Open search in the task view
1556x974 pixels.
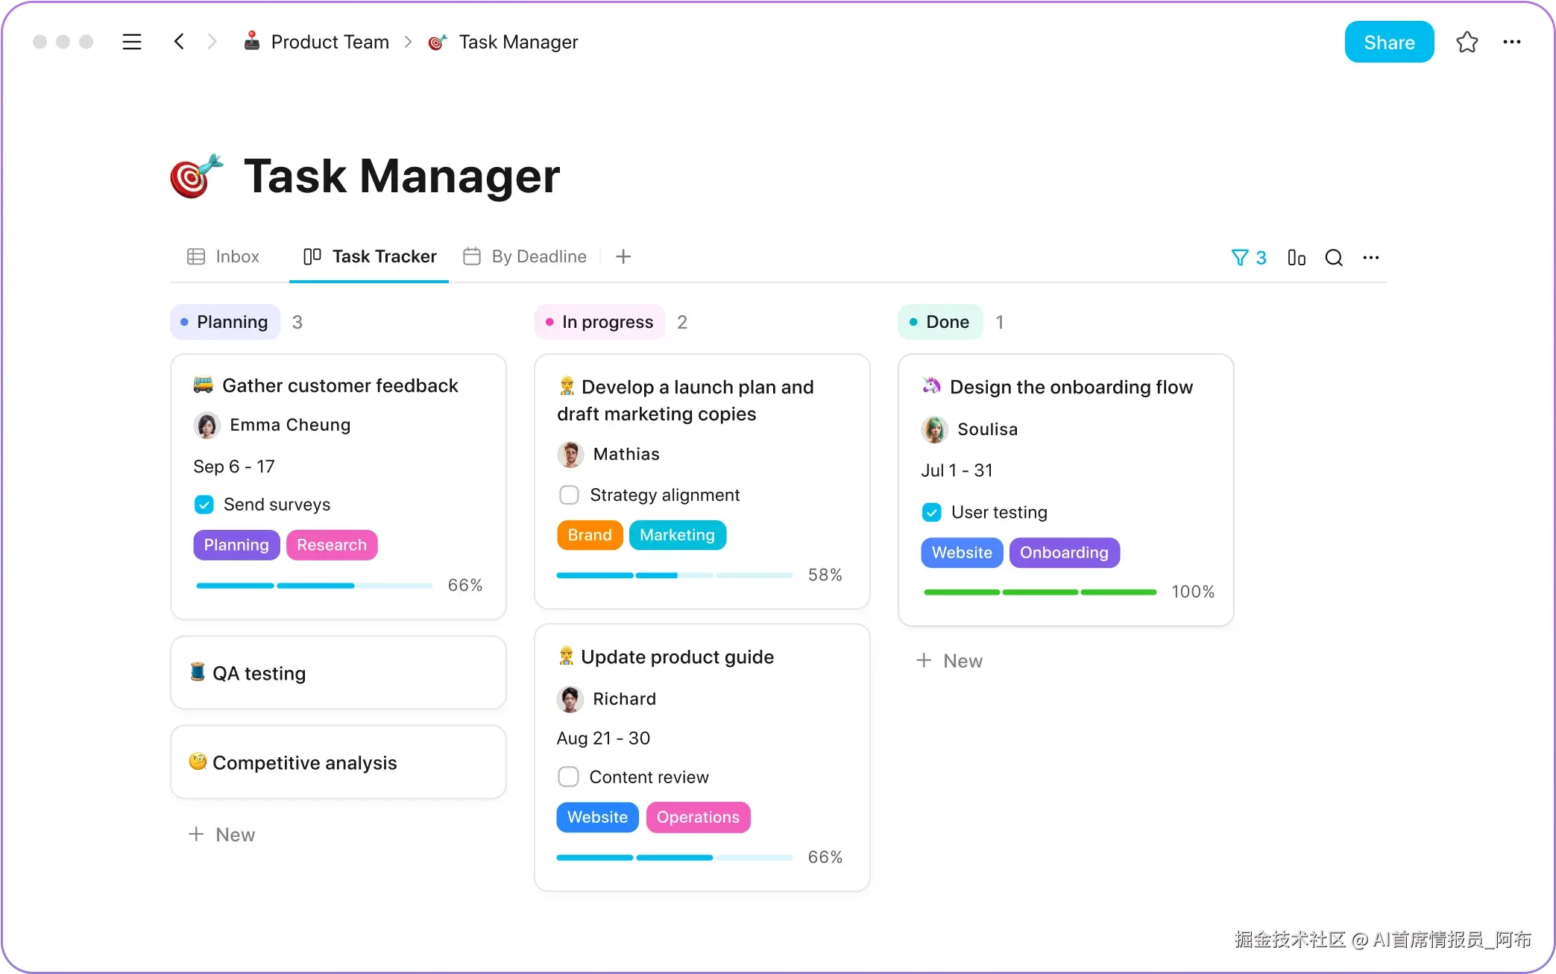click(x=1334, y=258)
